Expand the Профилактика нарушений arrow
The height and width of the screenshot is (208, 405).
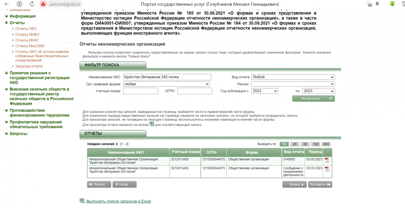point(7,122)
